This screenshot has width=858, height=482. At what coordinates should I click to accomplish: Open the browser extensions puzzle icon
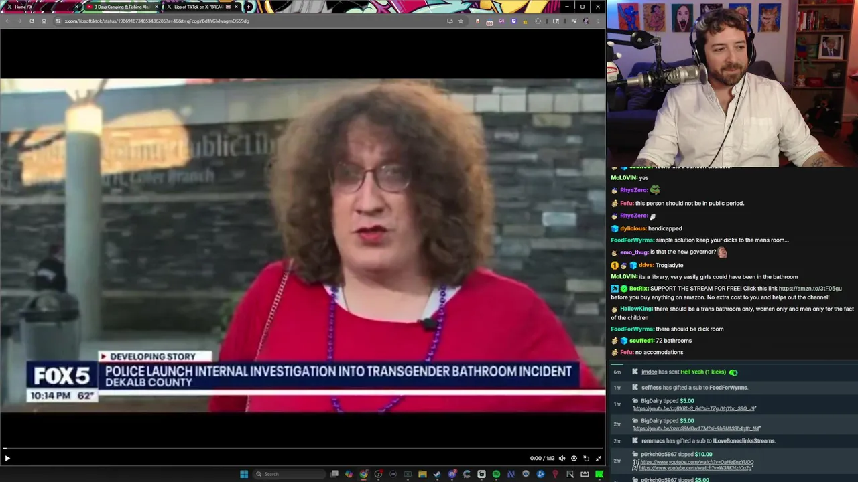538,21
